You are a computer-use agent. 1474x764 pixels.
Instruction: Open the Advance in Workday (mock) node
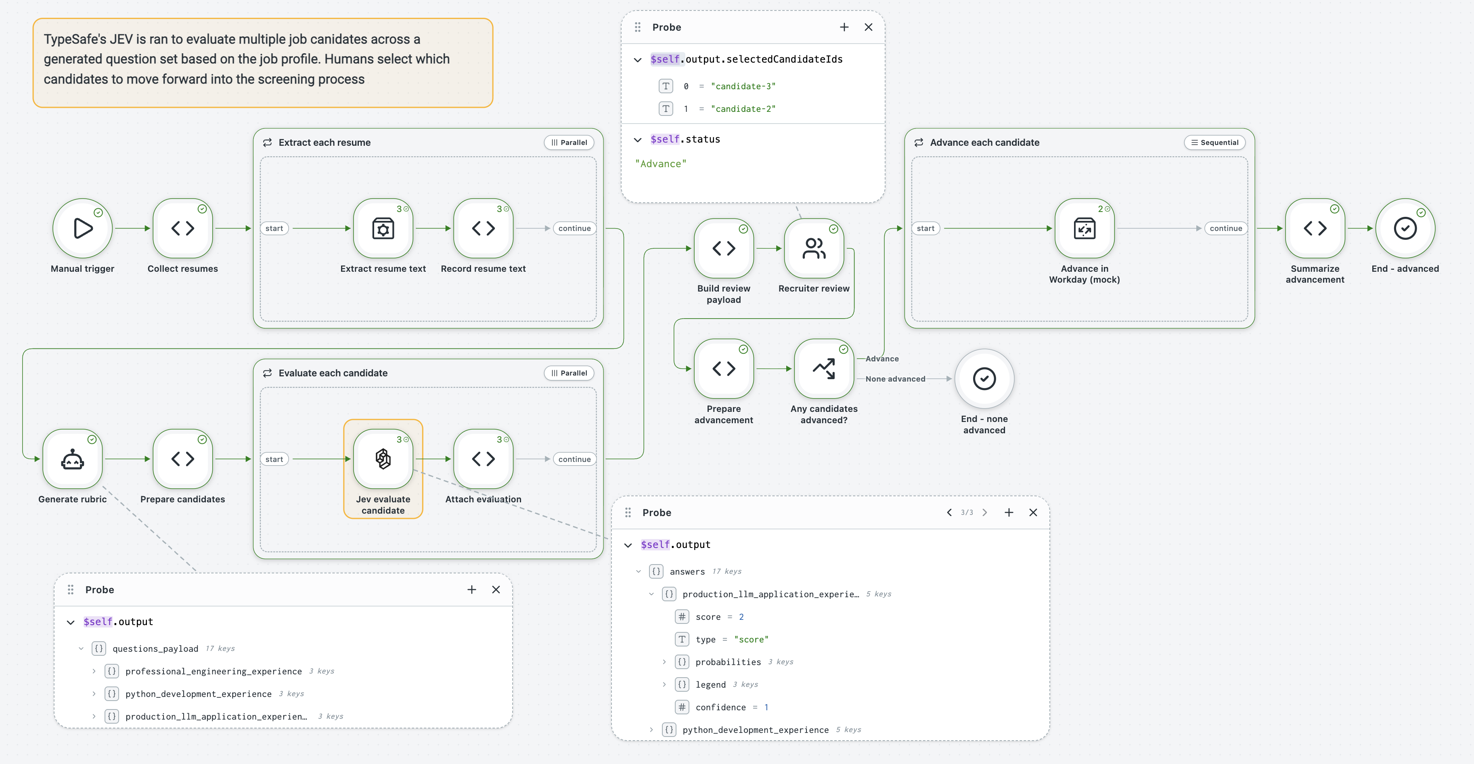tap(1085, 228)
